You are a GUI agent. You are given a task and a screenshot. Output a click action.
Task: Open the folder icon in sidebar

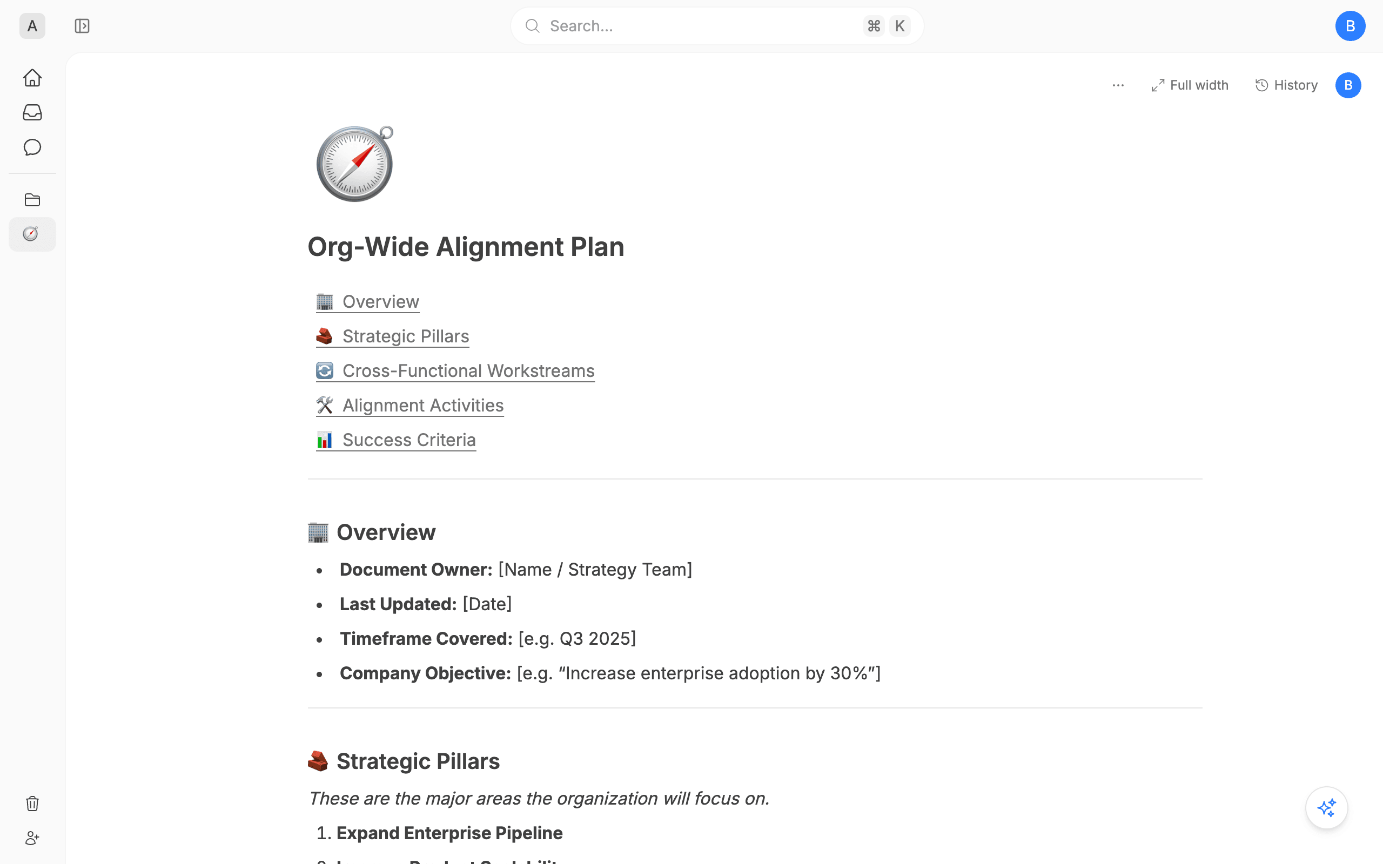click(32, 200)
